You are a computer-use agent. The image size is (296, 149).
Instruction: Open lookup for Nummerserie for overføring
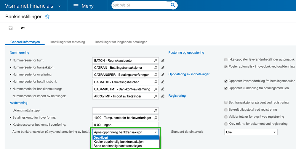click(156, 74)
